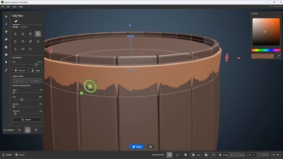Choose the cone primitive shape

[15, 49]
